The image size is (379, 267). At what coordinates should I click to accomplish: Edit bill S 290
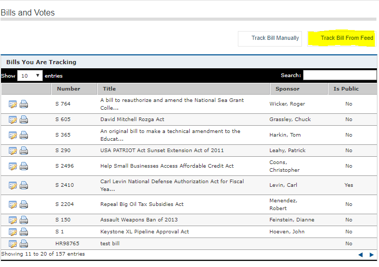[13, 151]
